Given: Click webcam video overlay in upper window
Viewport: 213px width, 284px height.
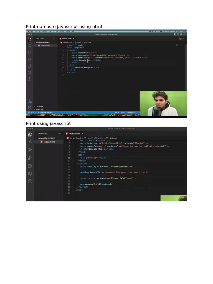Looking at the screenshot, I should tap(163, 103).
